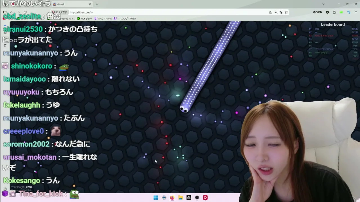360x202 pixels.
Task: Click chat username fakelaughh
Action: point(22,105)
